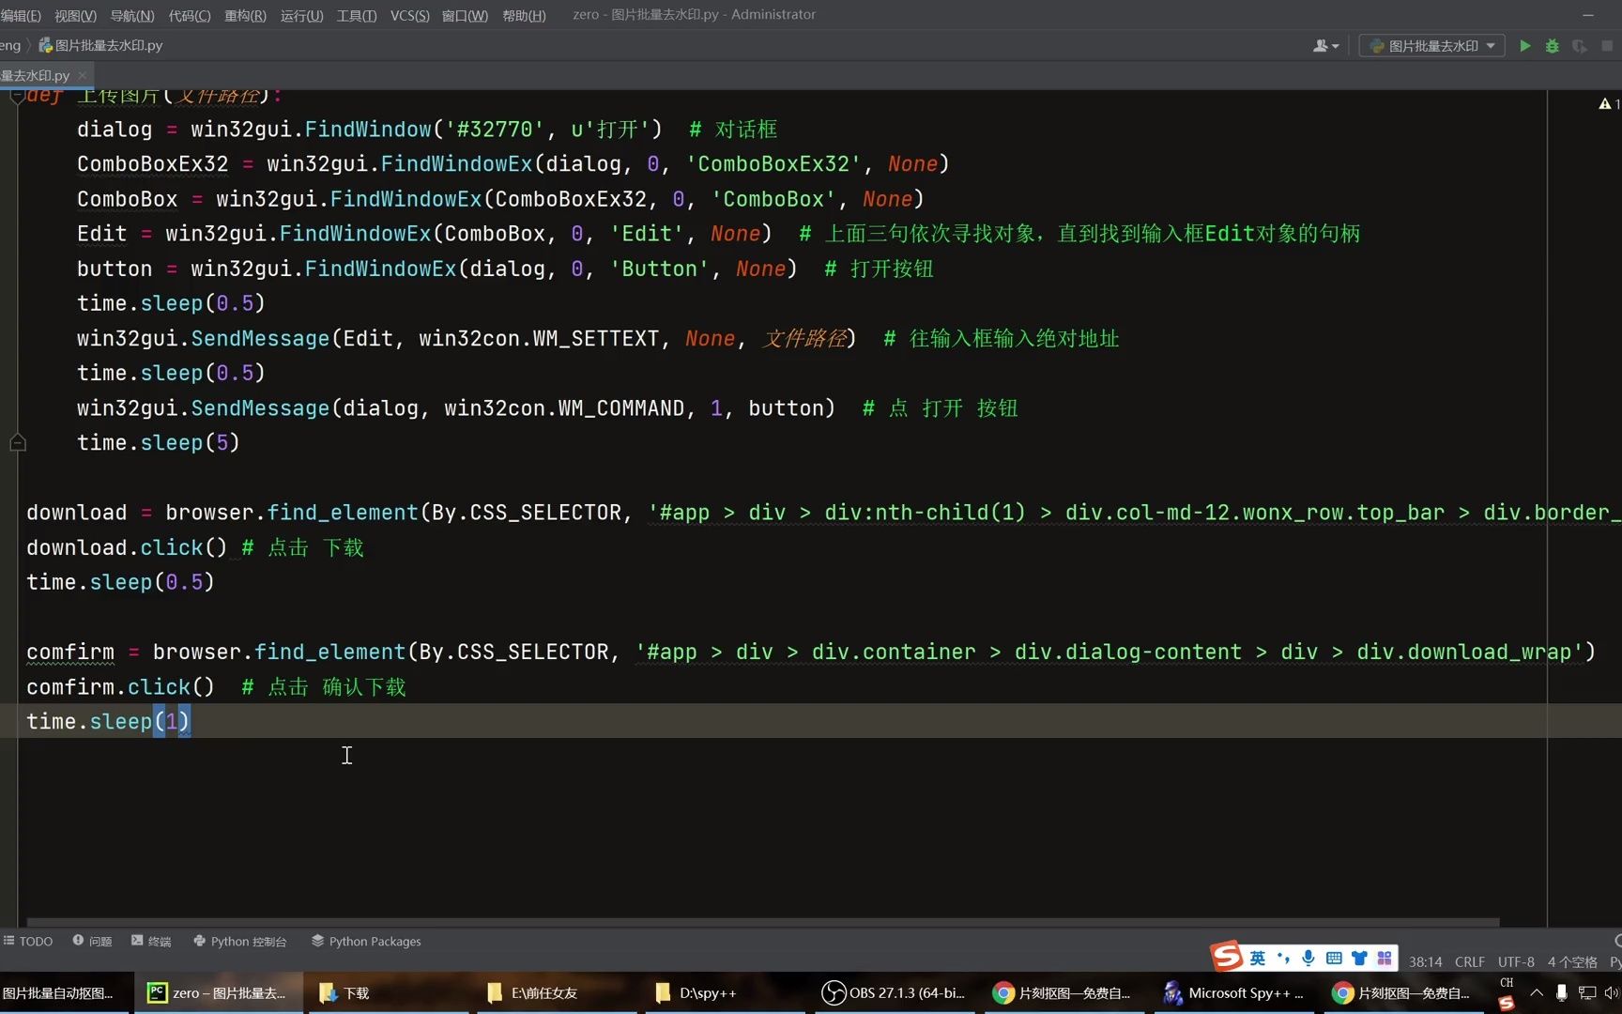
Task: Open the run configuration dropdown 图片批量去水印
Action: click(x=1430, y=45)
